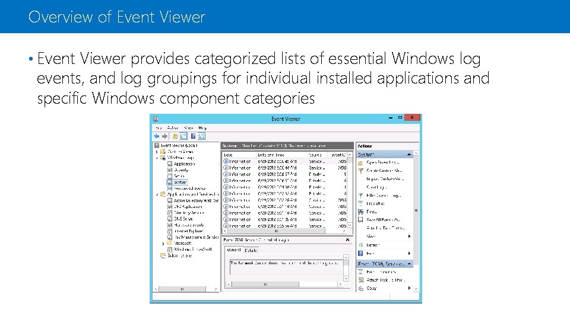
Task: Collapse Applications and Services Logs node
Action: point(157,194)
